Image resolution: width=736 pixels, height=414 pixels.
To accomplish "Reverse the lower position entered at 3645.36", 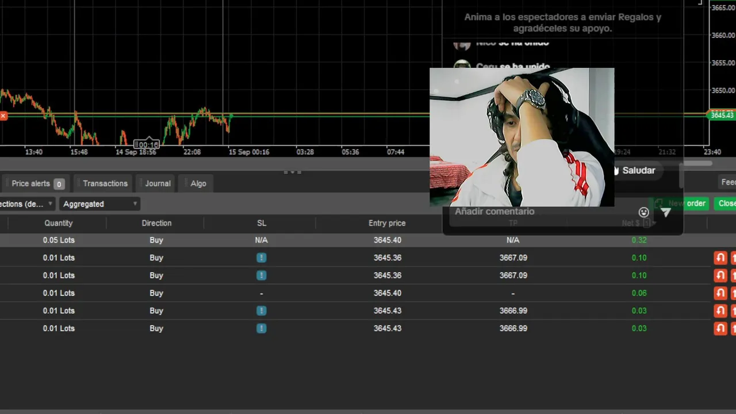I will pyautogui.click(x=720, y=275).
